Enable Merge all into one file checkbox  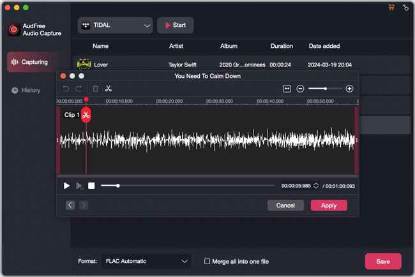[x=207, y=261]
